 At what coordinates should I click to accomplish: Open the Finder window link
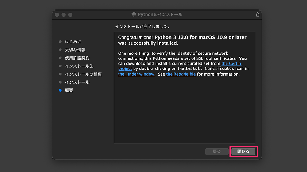click(x=136, y=74)
